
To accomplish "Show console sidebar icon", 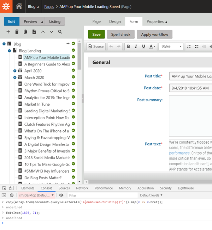I will (x=4, y=195).
